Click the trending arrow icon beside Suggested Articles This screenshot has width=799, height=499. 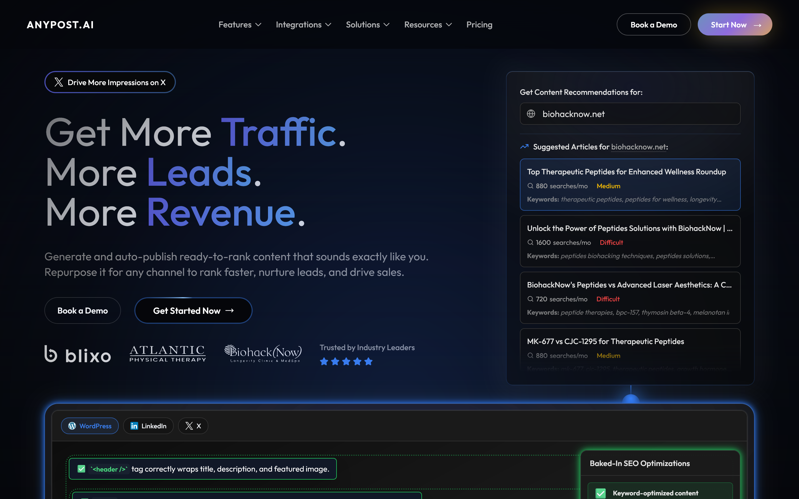point(524,147)
